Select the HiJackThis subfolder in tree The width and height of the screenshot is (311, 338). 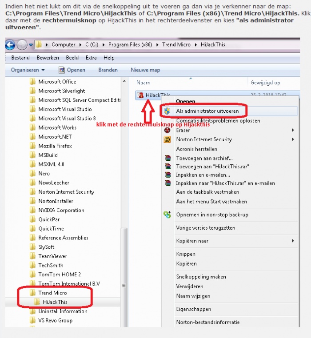click(55, 302)
